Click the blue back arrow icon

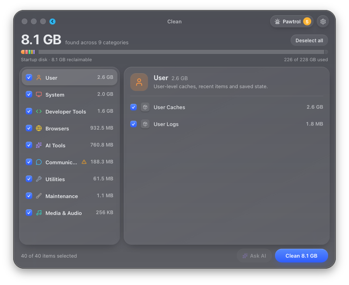(53, 21)
